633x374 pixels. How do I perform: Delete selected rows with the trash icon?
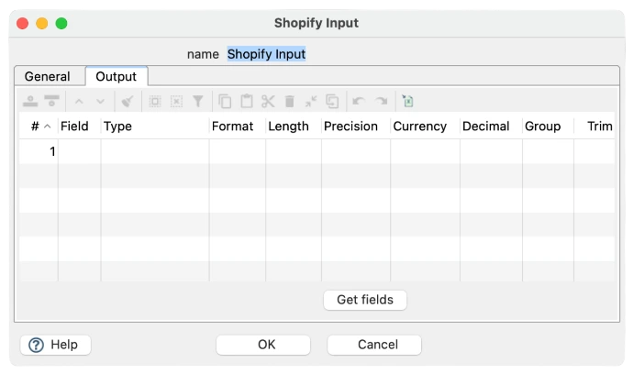point(290,101)
